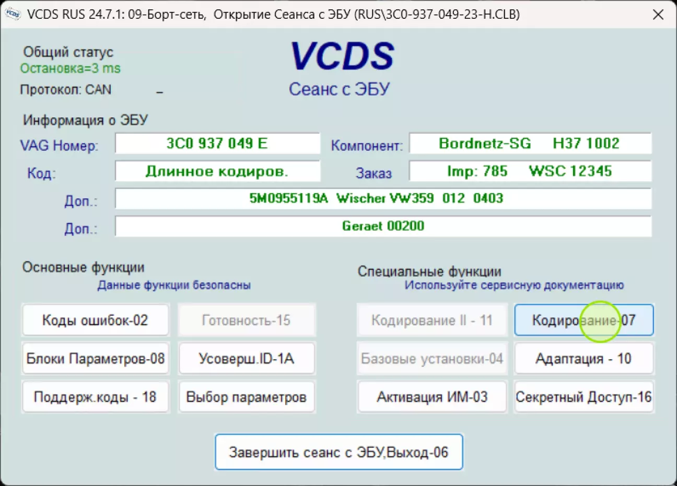Close the VCDS window

pos(658,14)
